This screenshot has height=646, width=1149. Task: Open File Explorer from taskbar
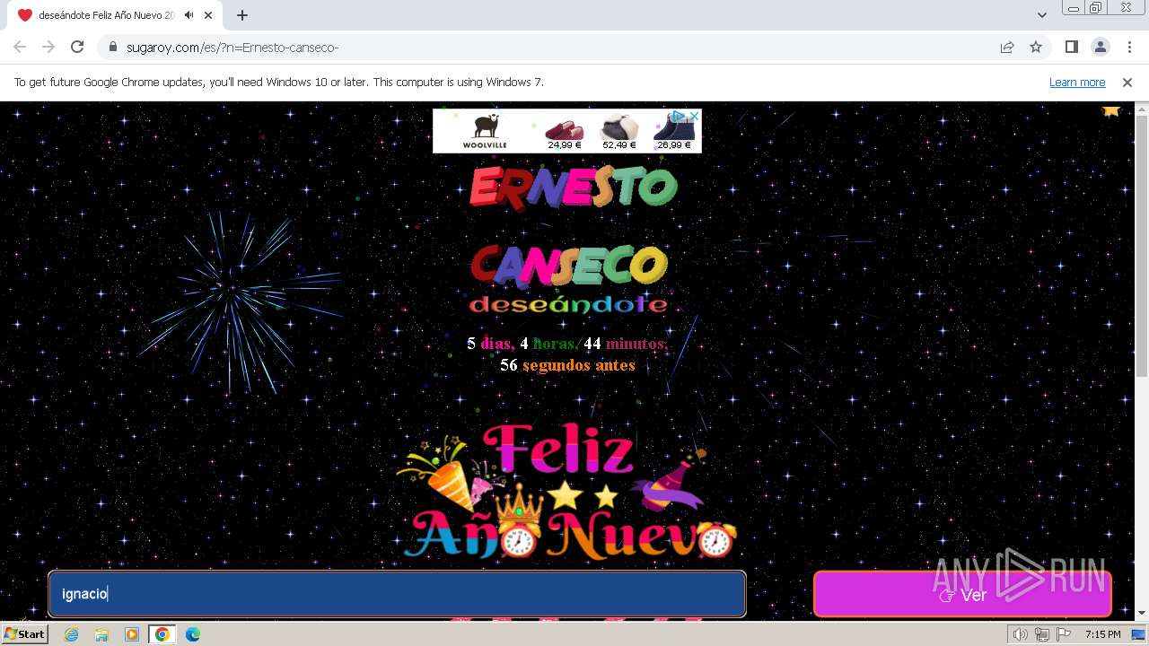click(101, 634)
